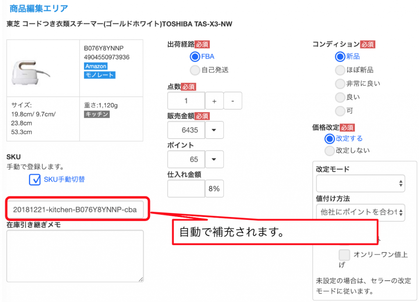Open 値付け方法 select box
419x302 pixels.
coord(360,213)
